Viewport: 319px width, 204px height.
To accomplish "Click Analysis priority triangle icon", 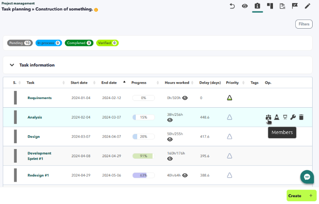I will (230, 117).
